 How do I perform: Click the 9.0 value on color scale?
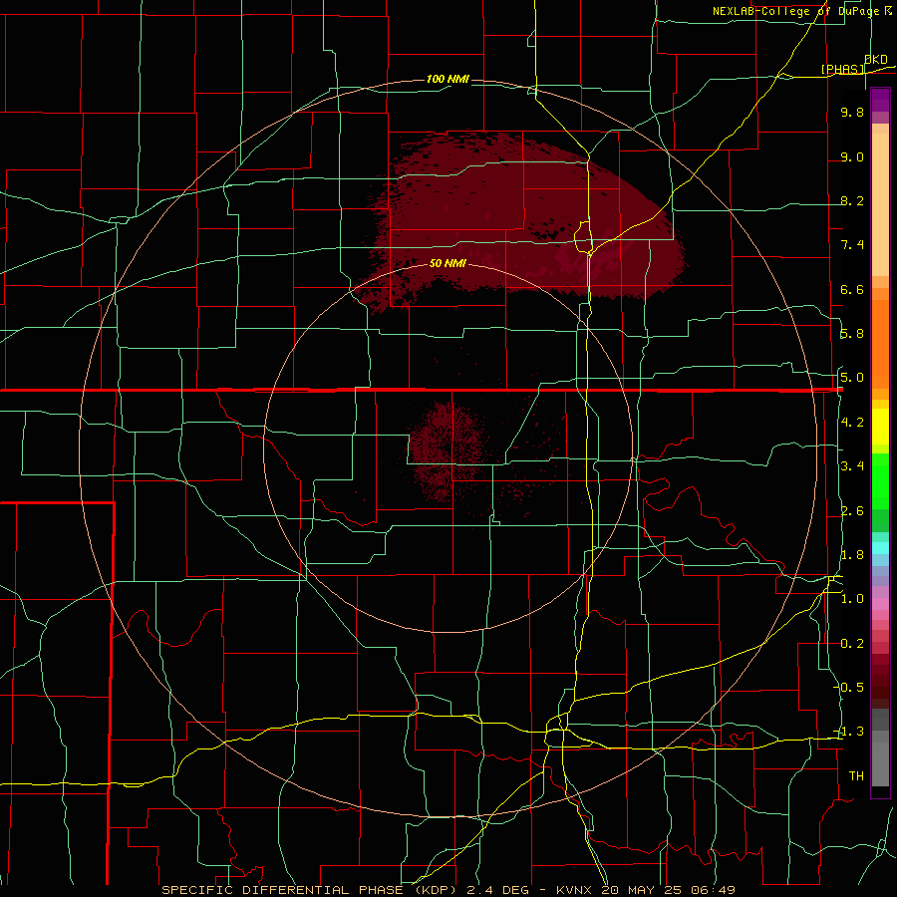852,156
